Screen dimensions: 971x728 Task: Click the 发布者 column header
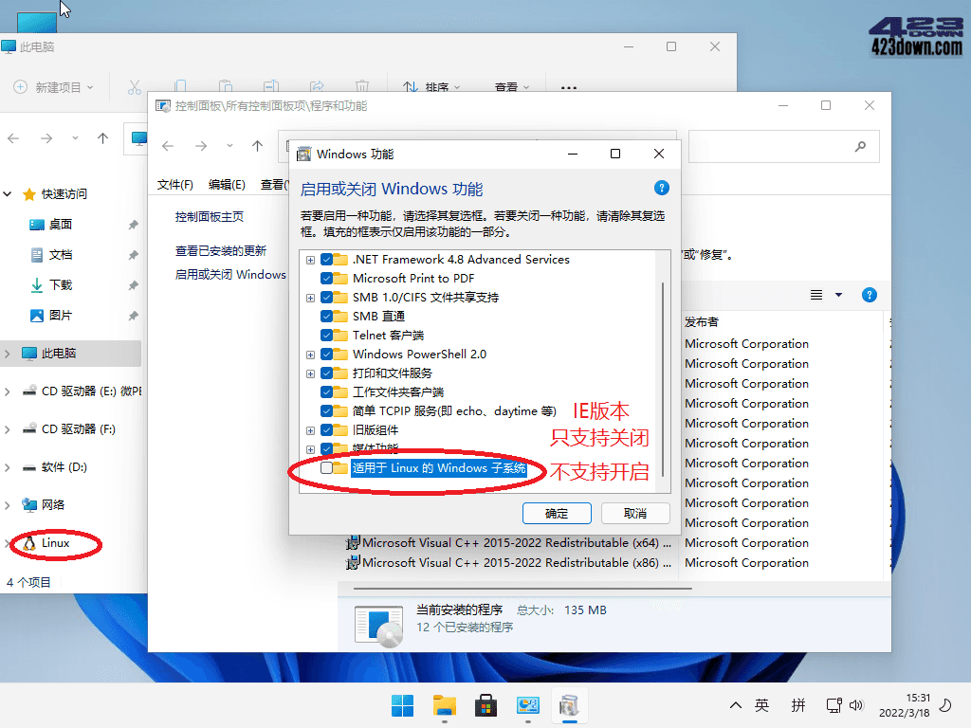702,322
